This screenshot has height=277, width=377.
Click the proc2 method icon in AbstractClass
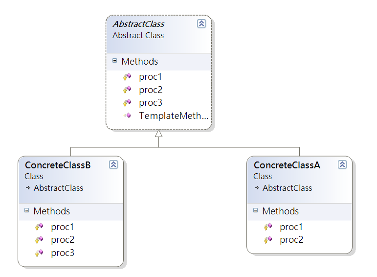coord(127,90)
